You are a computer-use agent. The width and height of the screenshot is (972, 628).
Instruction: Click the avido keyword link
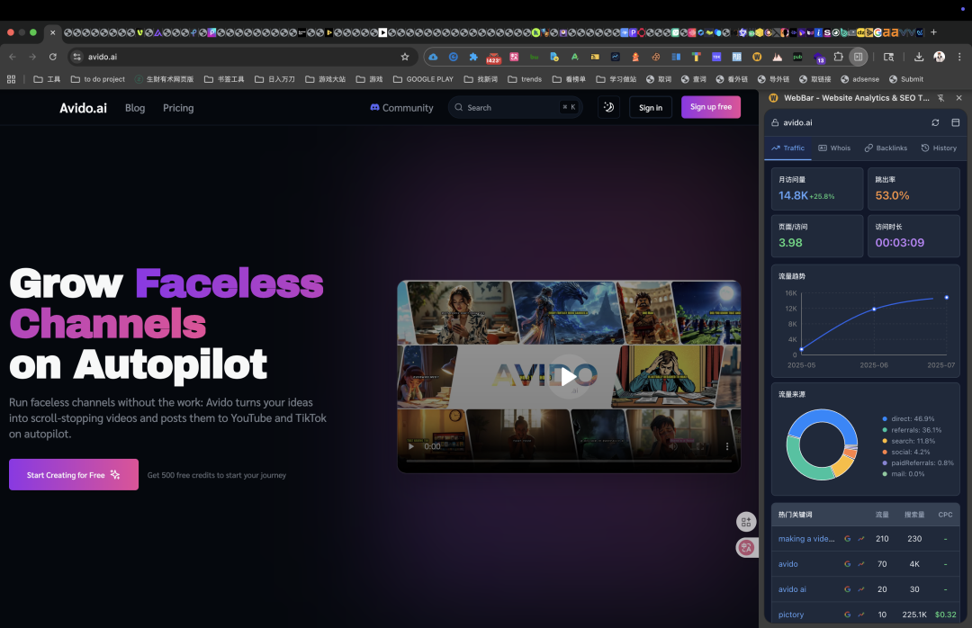pos(787,564)
